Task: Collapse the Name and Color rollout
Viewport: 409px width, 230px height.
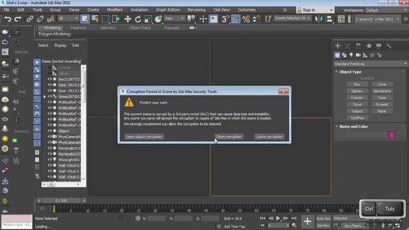Action: (337, 126)
